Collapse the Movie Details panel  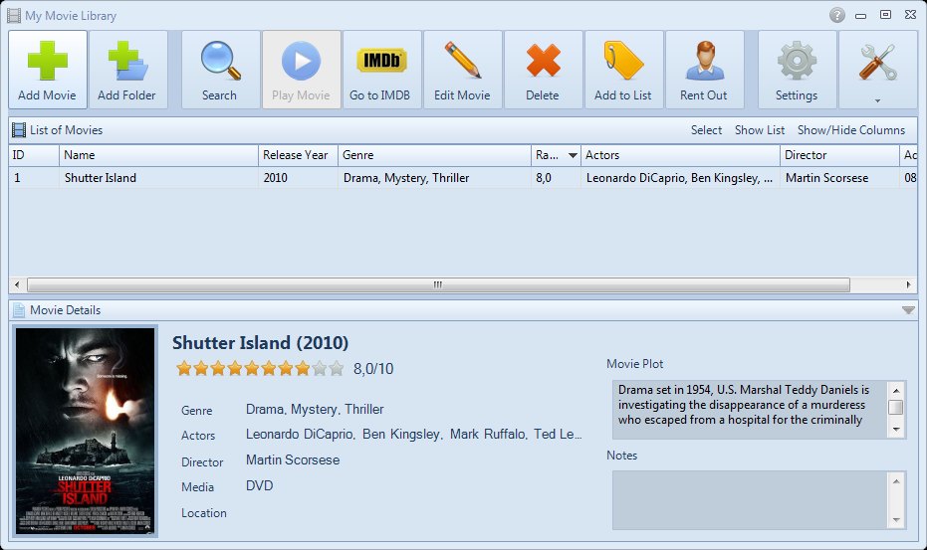tap(907, 310)
